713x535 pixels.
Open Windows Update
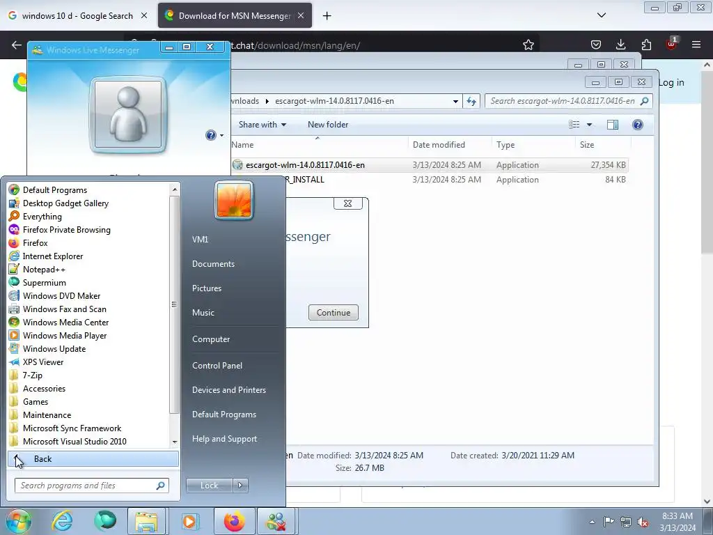[x=54, y=349]
